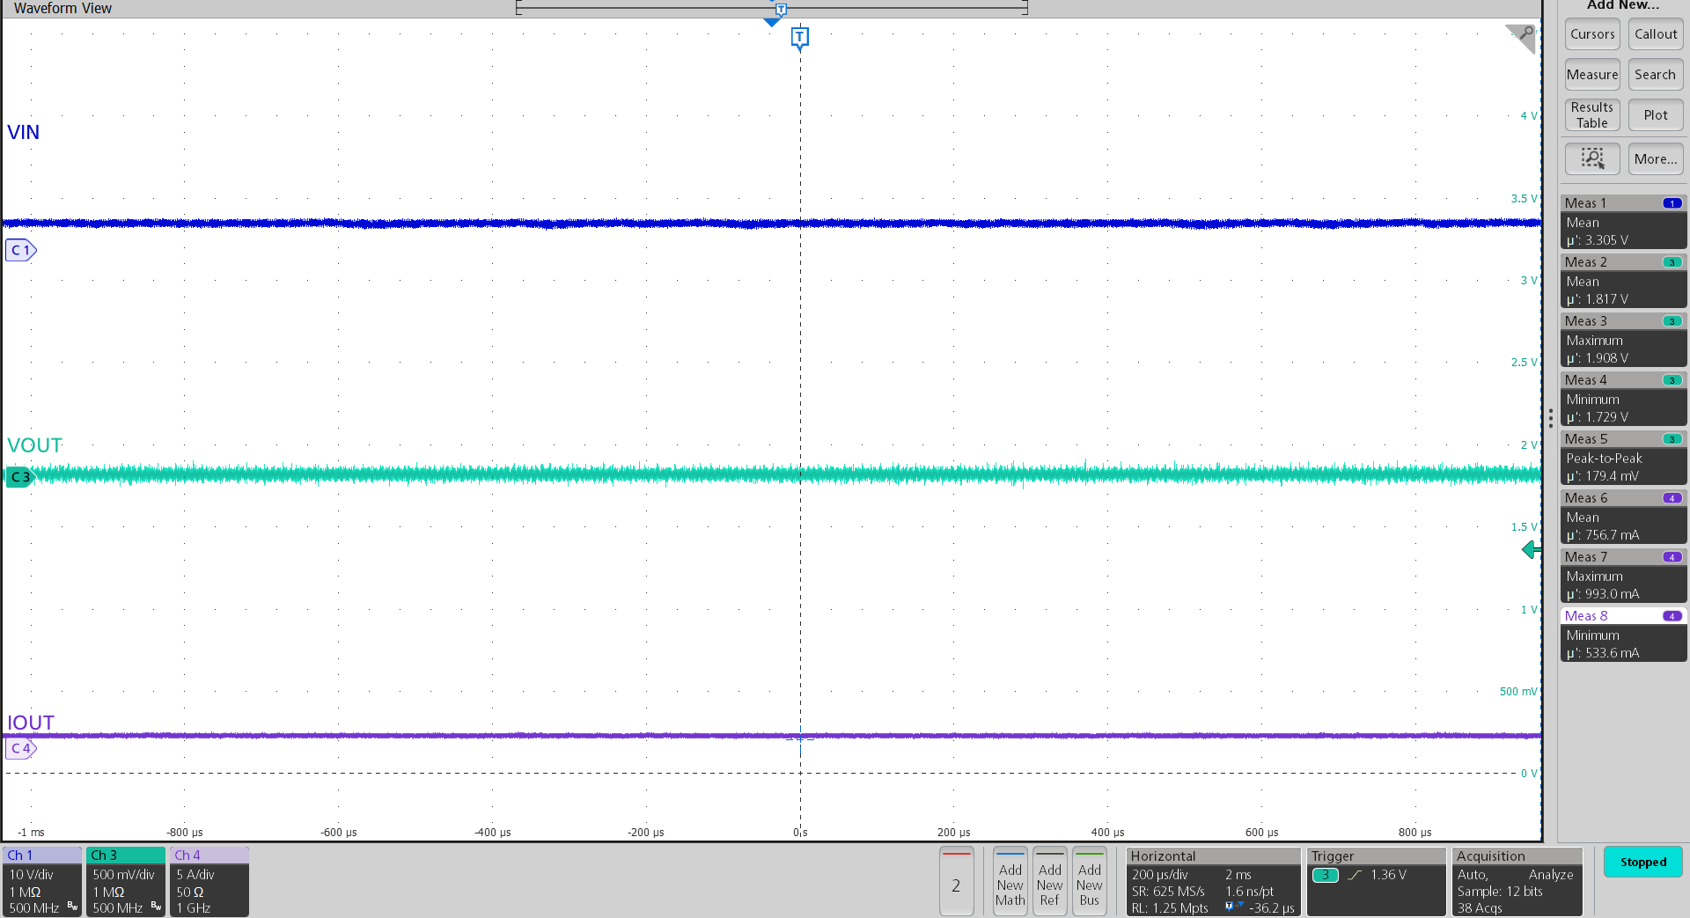The image size is (1690, 918).
Task: Click the results bar resize grip dots
Action: click(1551, 419)
